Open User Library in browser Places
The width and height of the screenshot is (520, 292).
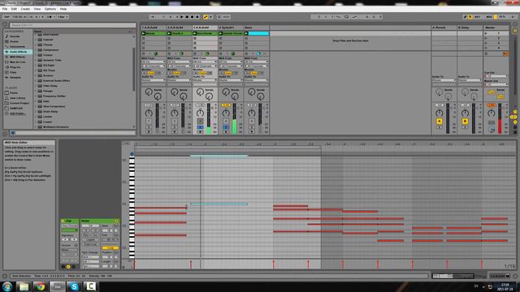pyautogui.click(x=18, y=98)
